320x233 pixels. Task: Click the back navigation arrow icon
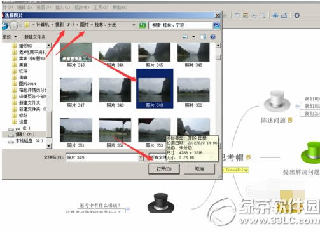4,25
